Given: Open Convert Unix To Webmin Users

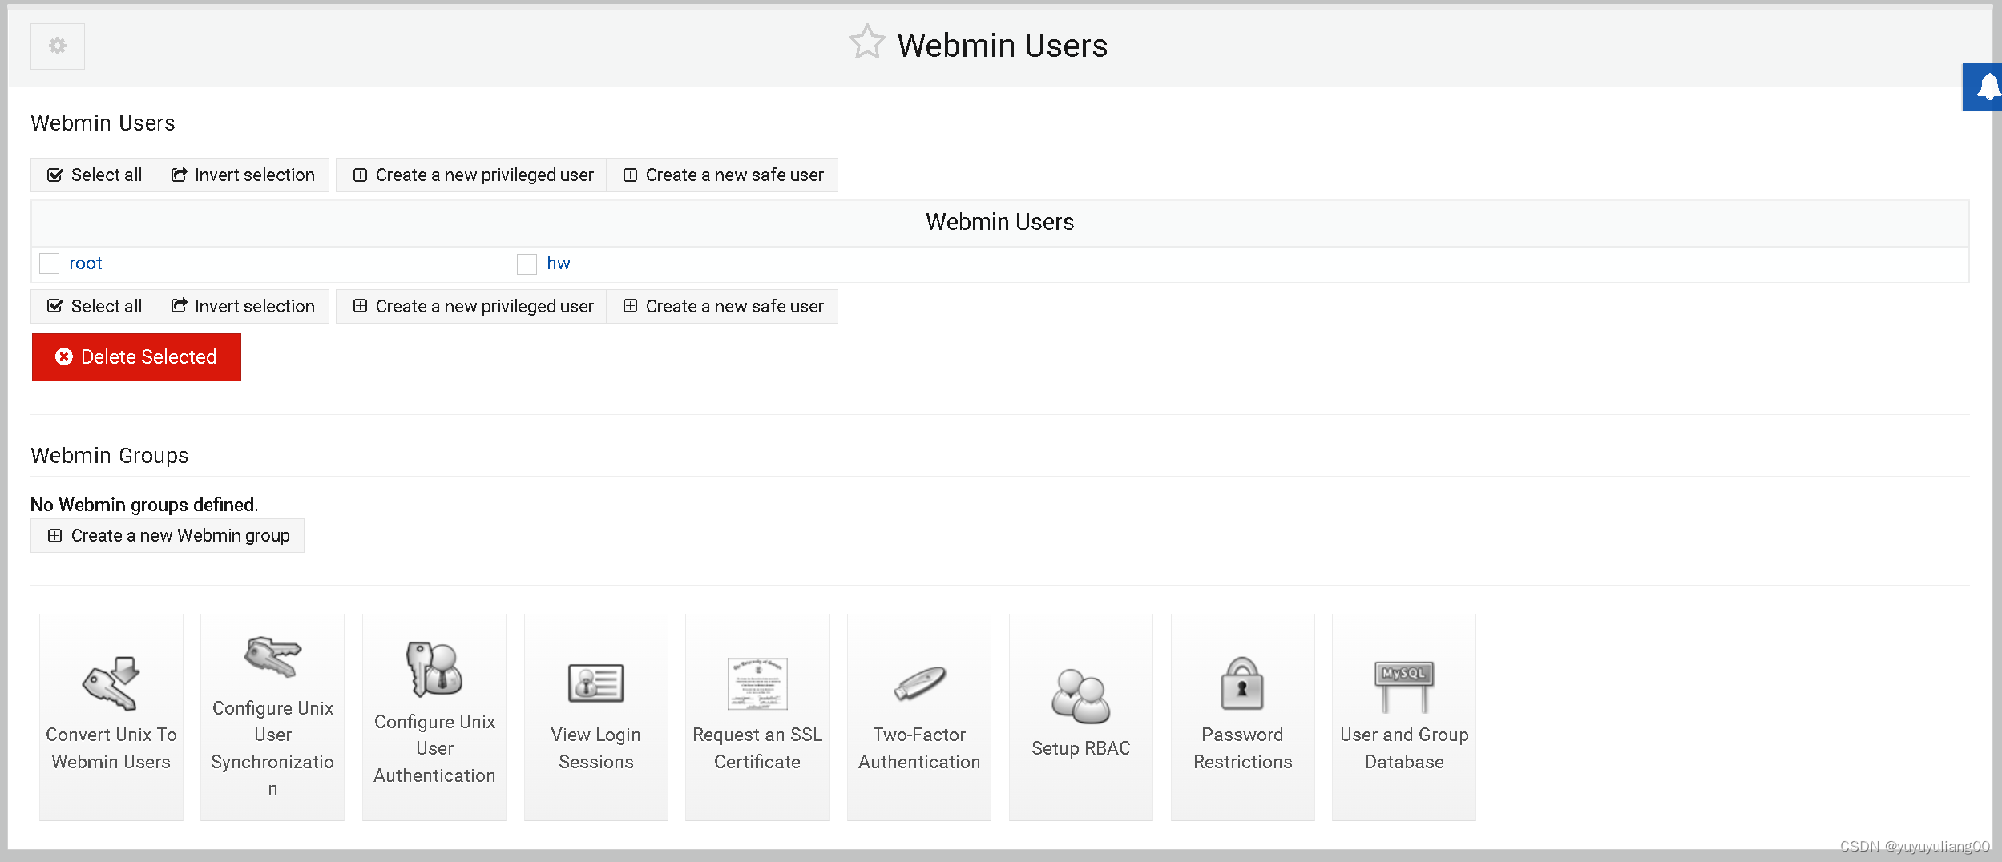Looking at the screenshot, I should pos(111,717).
